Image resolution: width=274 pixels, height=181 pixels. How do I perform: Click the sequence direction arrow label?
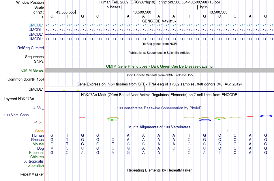pyautogui.click(x=41, y=17)
